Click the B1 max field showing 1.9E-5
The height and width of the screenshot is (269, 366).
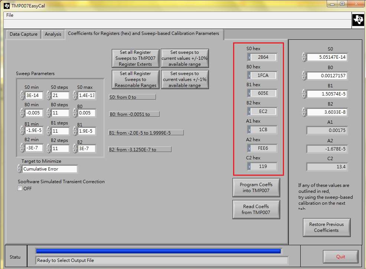[86, 131]
